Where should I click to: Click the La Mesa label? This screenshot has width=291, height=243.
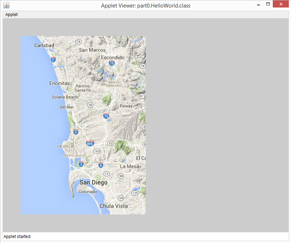[130, 166]
